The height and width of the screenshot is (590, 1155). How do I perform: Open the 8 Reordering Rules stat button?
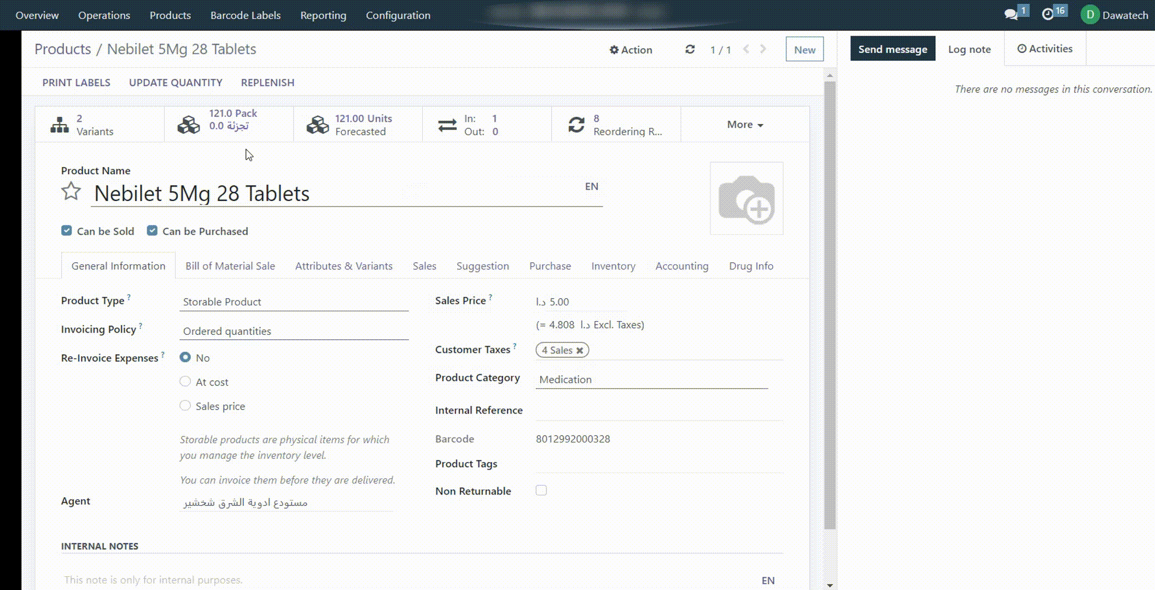(616, 125)
